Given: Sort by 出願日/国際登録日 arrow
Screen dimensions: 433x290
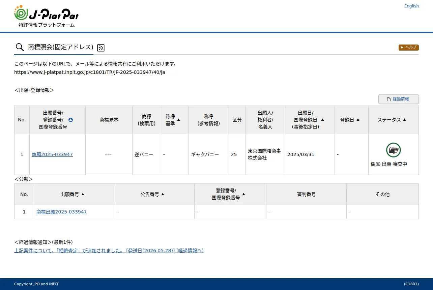Looking at the screenshot, I should 322,119.
